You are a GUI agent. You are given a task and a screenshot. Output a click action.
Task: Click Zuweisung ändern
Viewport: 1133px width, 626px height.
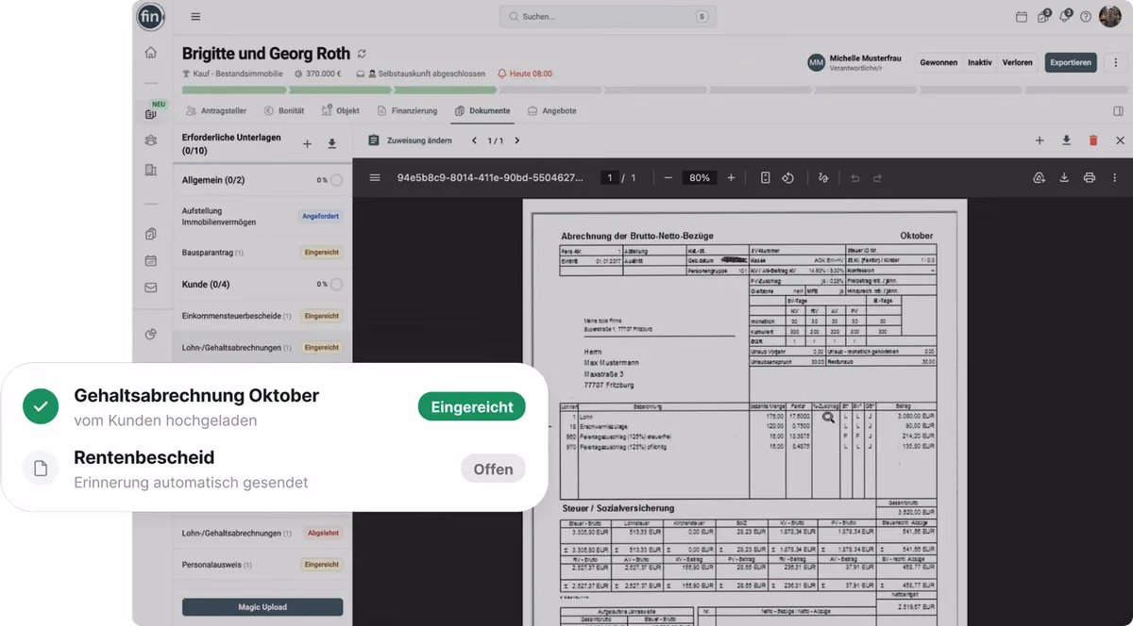click(411, 140)
